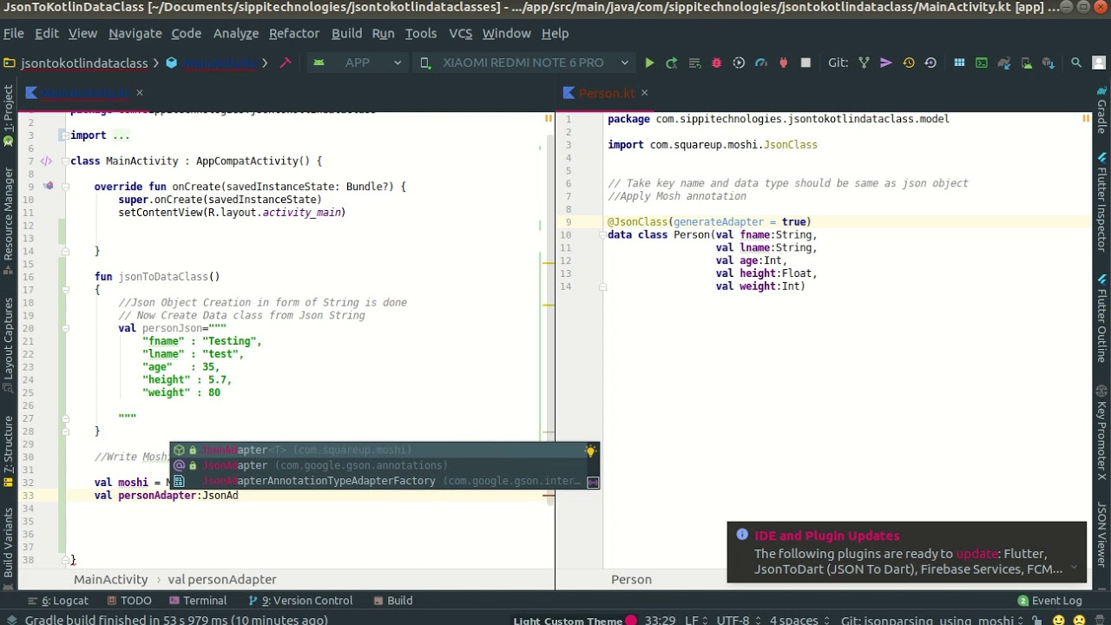1111x625 pixels.
Task: Click Apply Changes and Restart Activity icon
Action: [x=672, y=62]
